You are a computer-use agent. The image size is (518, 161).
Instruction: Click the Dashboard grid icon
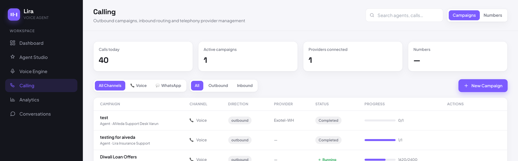(x=13, y=43)
